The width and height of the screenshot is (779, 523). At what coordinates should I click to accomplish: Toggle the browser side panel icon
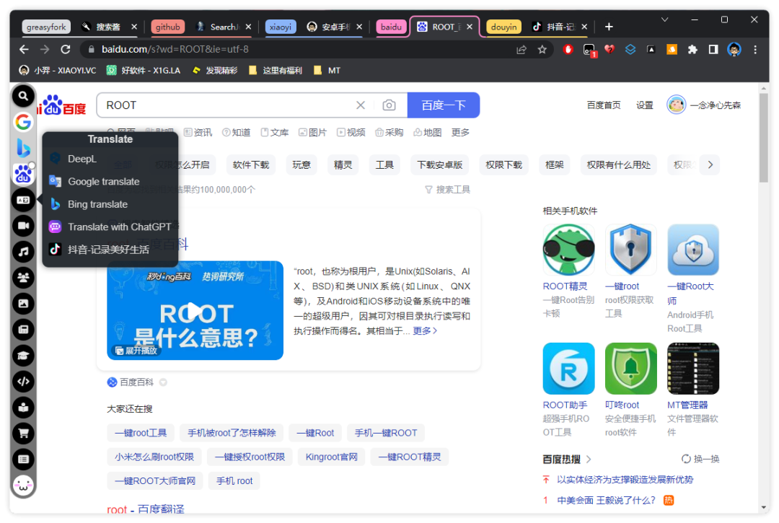(713, 50)
